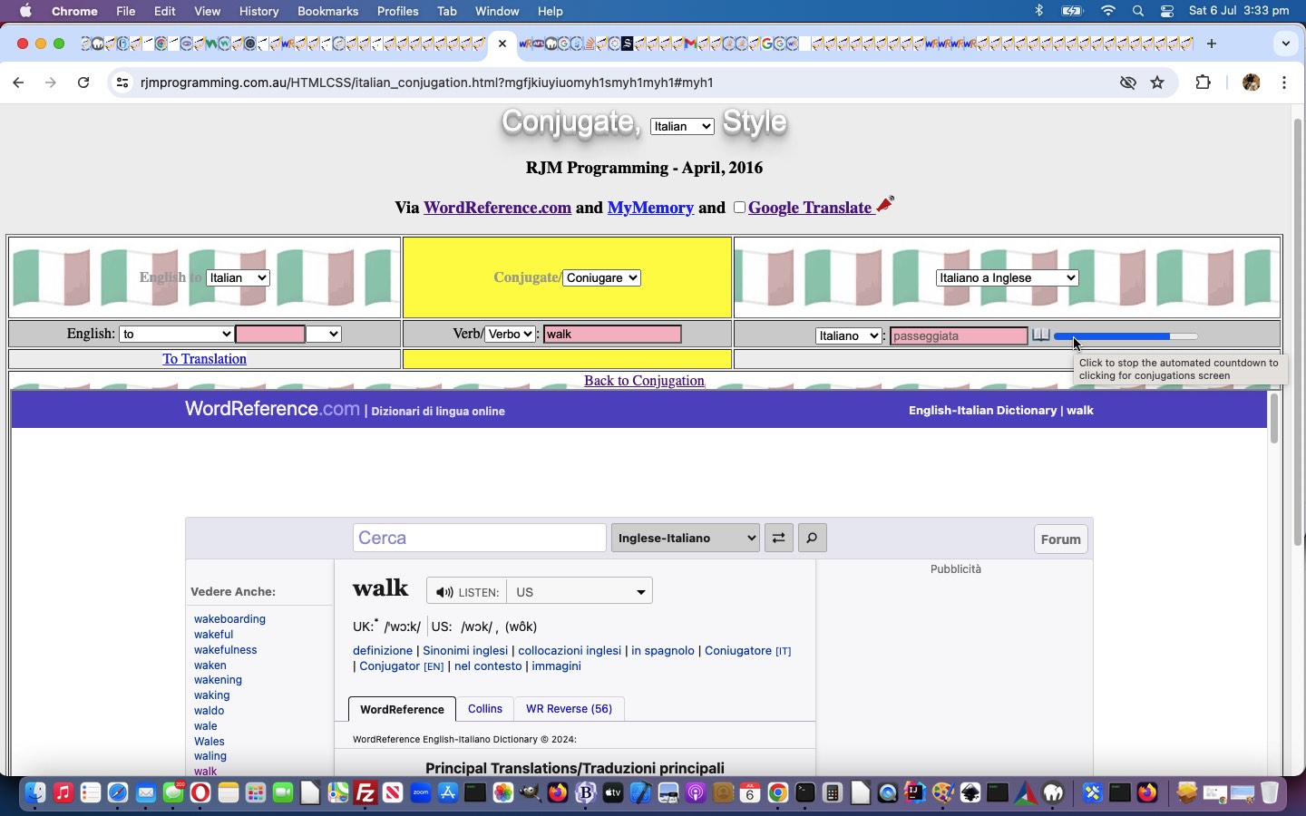Open the tab search chevron in Chrome
This screenshot has height=816, width=1306.
coord(1285,44)
